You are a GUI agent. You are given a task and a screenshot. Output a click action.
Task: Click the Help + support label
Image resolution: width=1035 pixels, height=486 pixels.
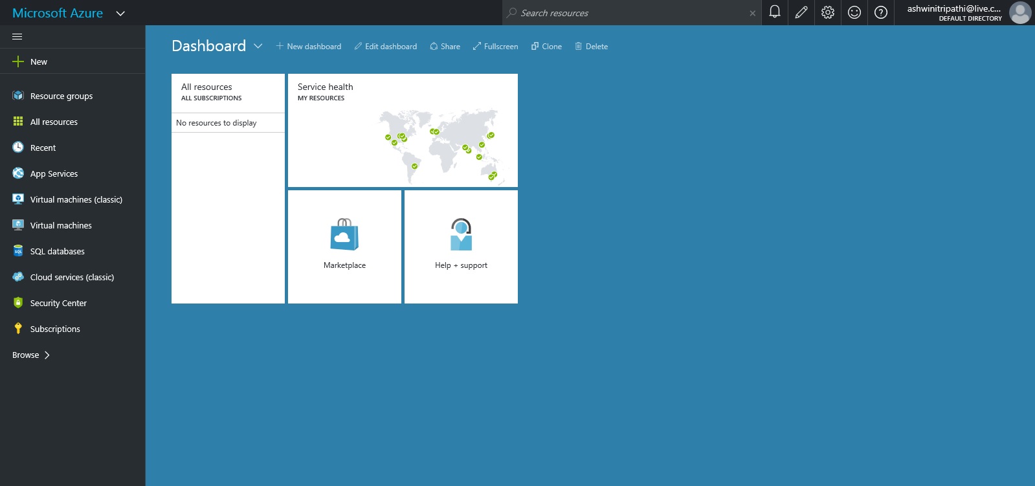(x=461, y=265)
